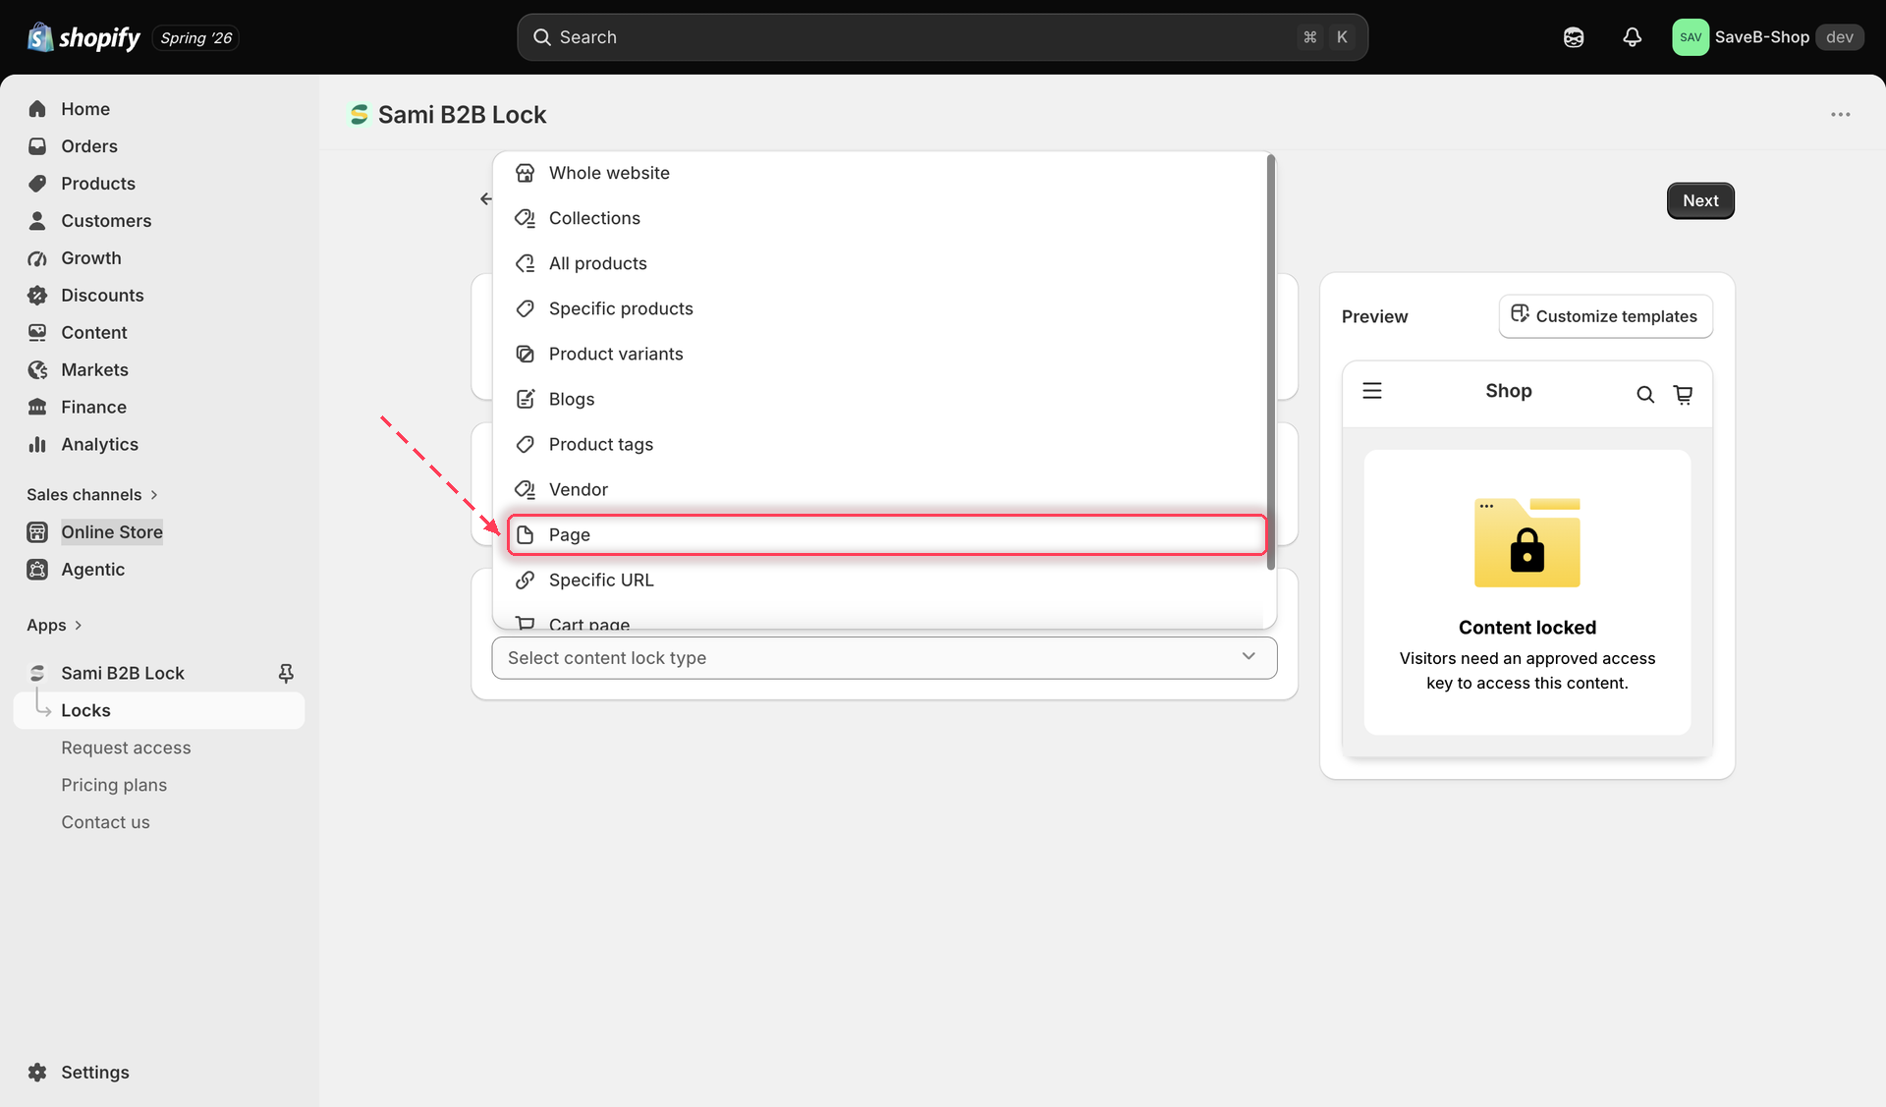Click the dropdown list scrollbar

[1270, 361]
